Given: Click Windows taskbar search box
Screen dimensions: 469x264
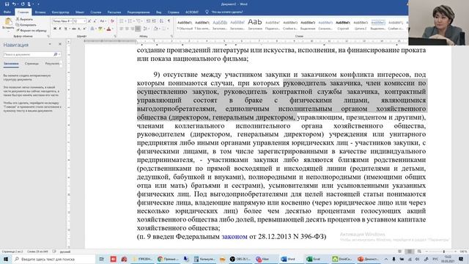Looking at the screenshot, I should [53, 259].
